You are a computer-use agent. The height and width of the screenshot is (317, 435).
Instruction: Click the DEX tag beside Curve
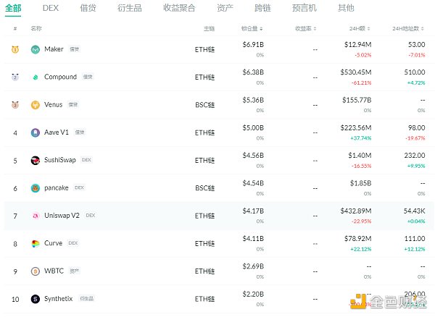pyautogui.click(x=73, y=243)
